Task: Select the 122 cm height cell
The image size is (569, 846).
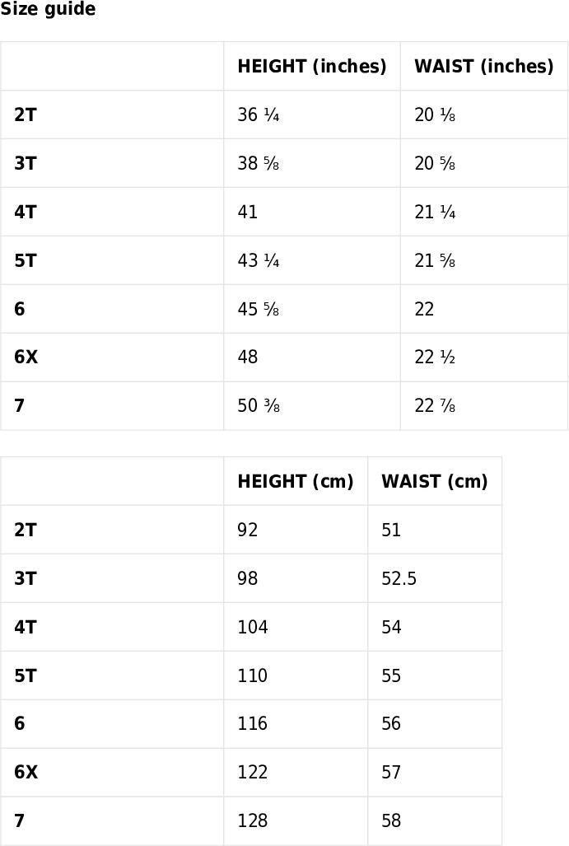Action: [252, 773]
